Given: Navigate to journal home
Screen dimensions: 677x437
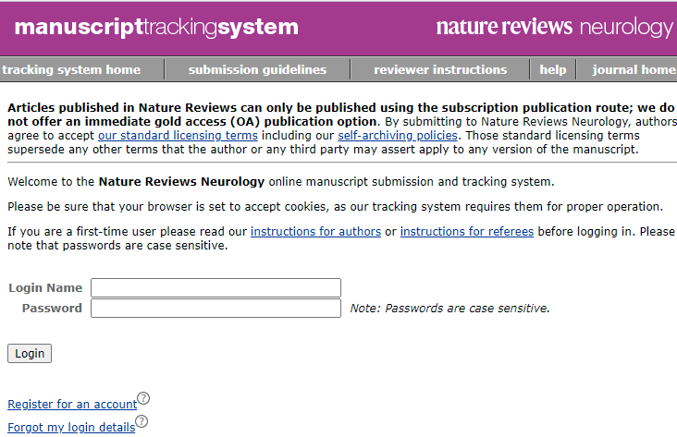Looking at the screenshot, I should point(634,69).
